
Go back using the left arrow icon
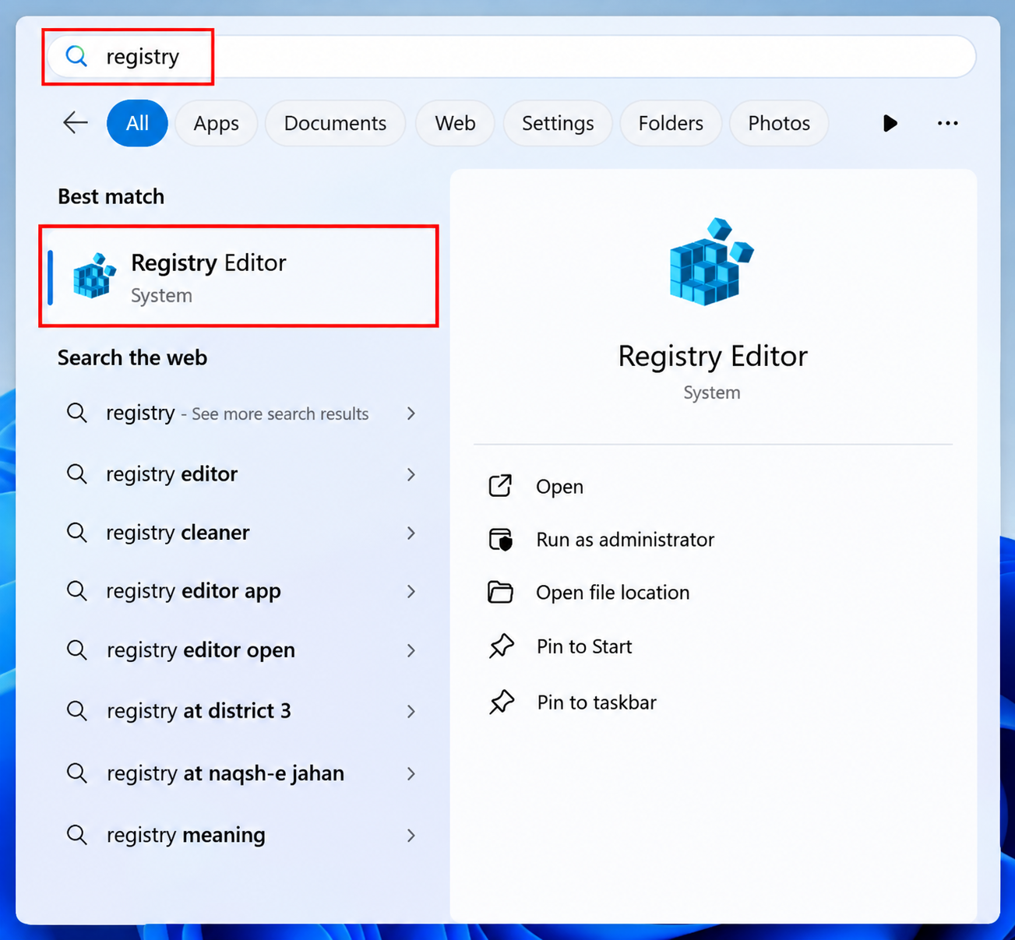pos(76,123)
